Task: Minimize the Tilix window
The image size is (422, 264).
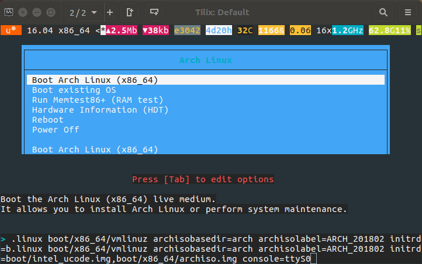Action: (37, 12)
